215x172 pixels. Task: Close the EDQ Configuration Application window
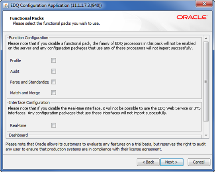tap(204, 4)
